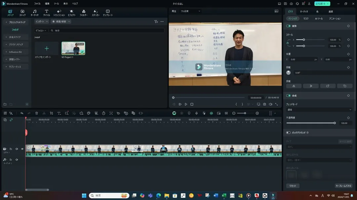Screen dimensions: 357x200
Task: Open the 編集 (Edit) menu
Action: click(x=47, y=4)
